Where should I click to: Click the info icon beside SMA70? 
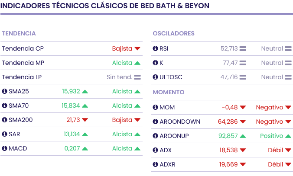(x=4, y=106)
